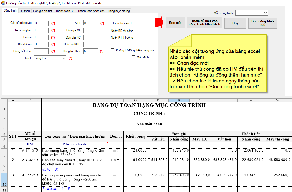
Task: Click the Bê tông móng task description cell
Action: pos(74,179)
